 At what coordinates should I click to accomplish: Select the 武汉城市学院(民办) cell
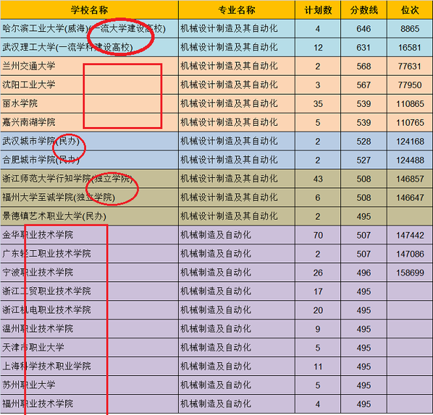(x=89, y=141)
